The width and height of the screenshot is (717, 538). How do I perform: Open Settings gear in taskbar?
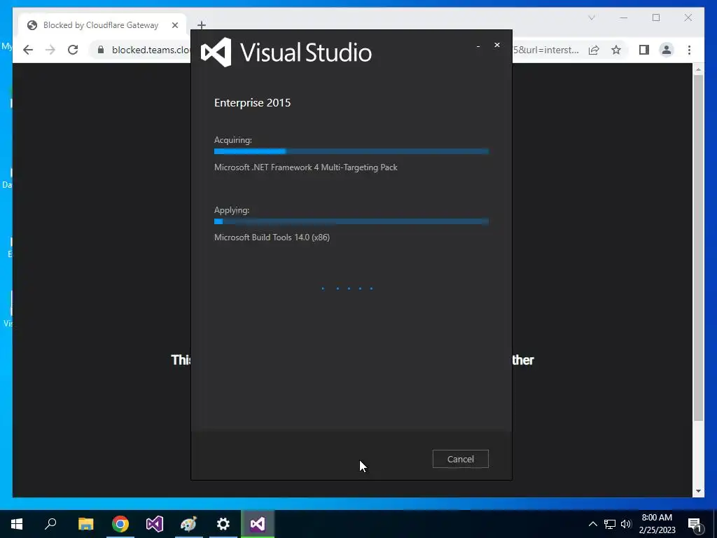click(223, 524)
